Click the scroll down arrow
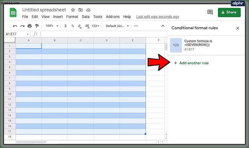This screenshot has height=148, width=249. coord(166,138)
